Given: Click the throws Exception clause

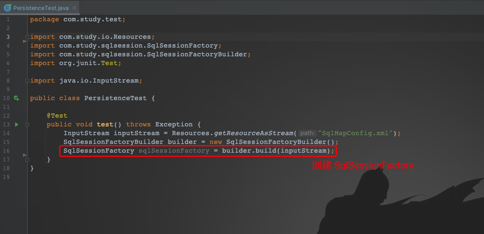Looking at the screenshot, I should tap(159, 125).
